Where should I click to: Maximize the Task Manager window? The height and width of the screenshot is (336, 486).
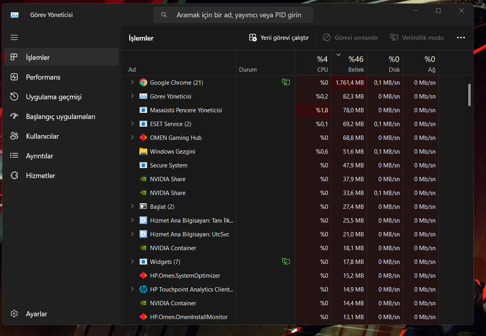tap(438, 11)
